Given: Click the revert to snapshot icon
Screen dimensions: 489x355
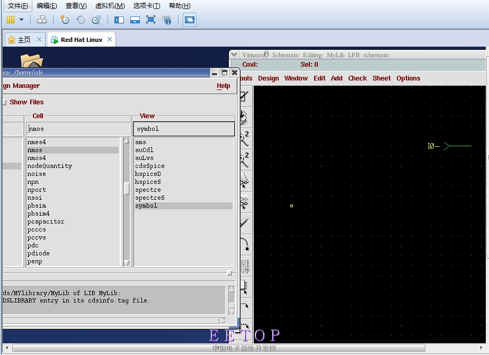Looking at the screenshot, I should 81,20.
